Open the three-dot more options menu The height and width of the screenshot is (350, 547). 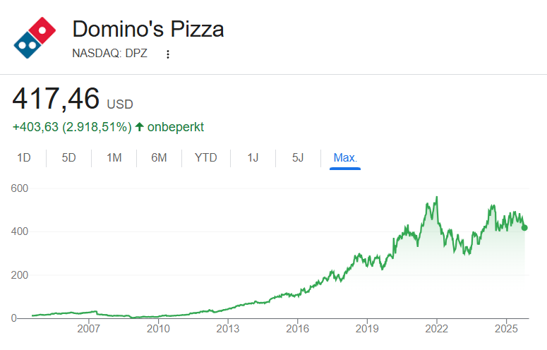coord(167,54)
